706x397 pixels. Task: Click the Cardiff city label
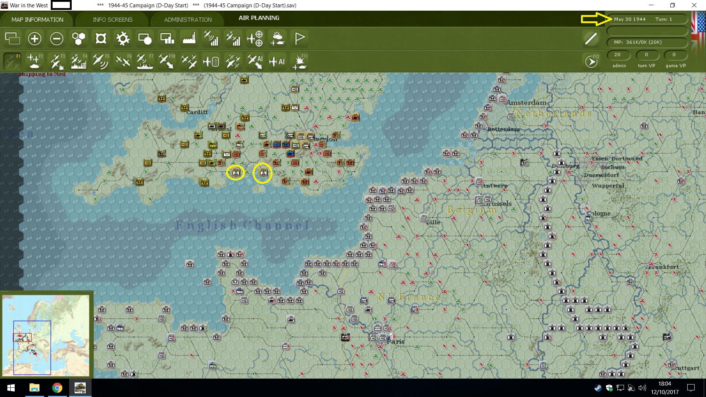point(197,112)
